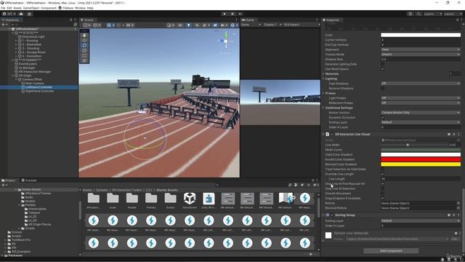The height and width of the screenshot is (262, 465).
Task: Click the Pause button in the toolbar
Action: pyautogui.click(x=232, y=14)
